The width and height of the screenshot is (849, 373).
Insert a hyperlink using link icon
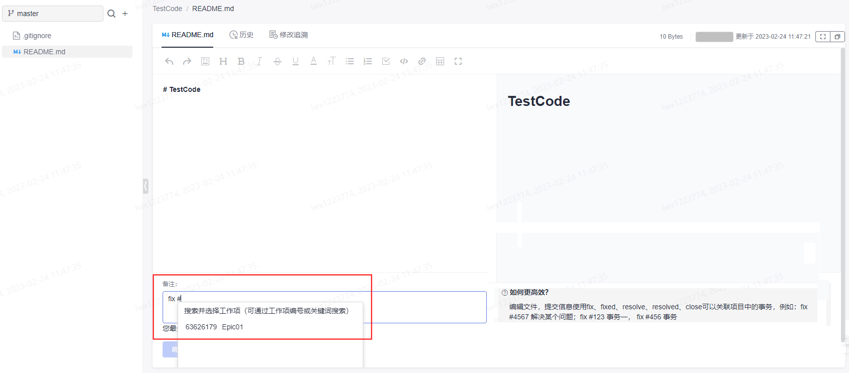[422, 61]
